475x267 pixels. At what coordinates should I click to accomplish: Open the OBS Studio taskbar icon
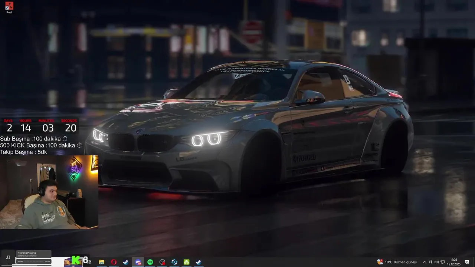coord(162,262)
